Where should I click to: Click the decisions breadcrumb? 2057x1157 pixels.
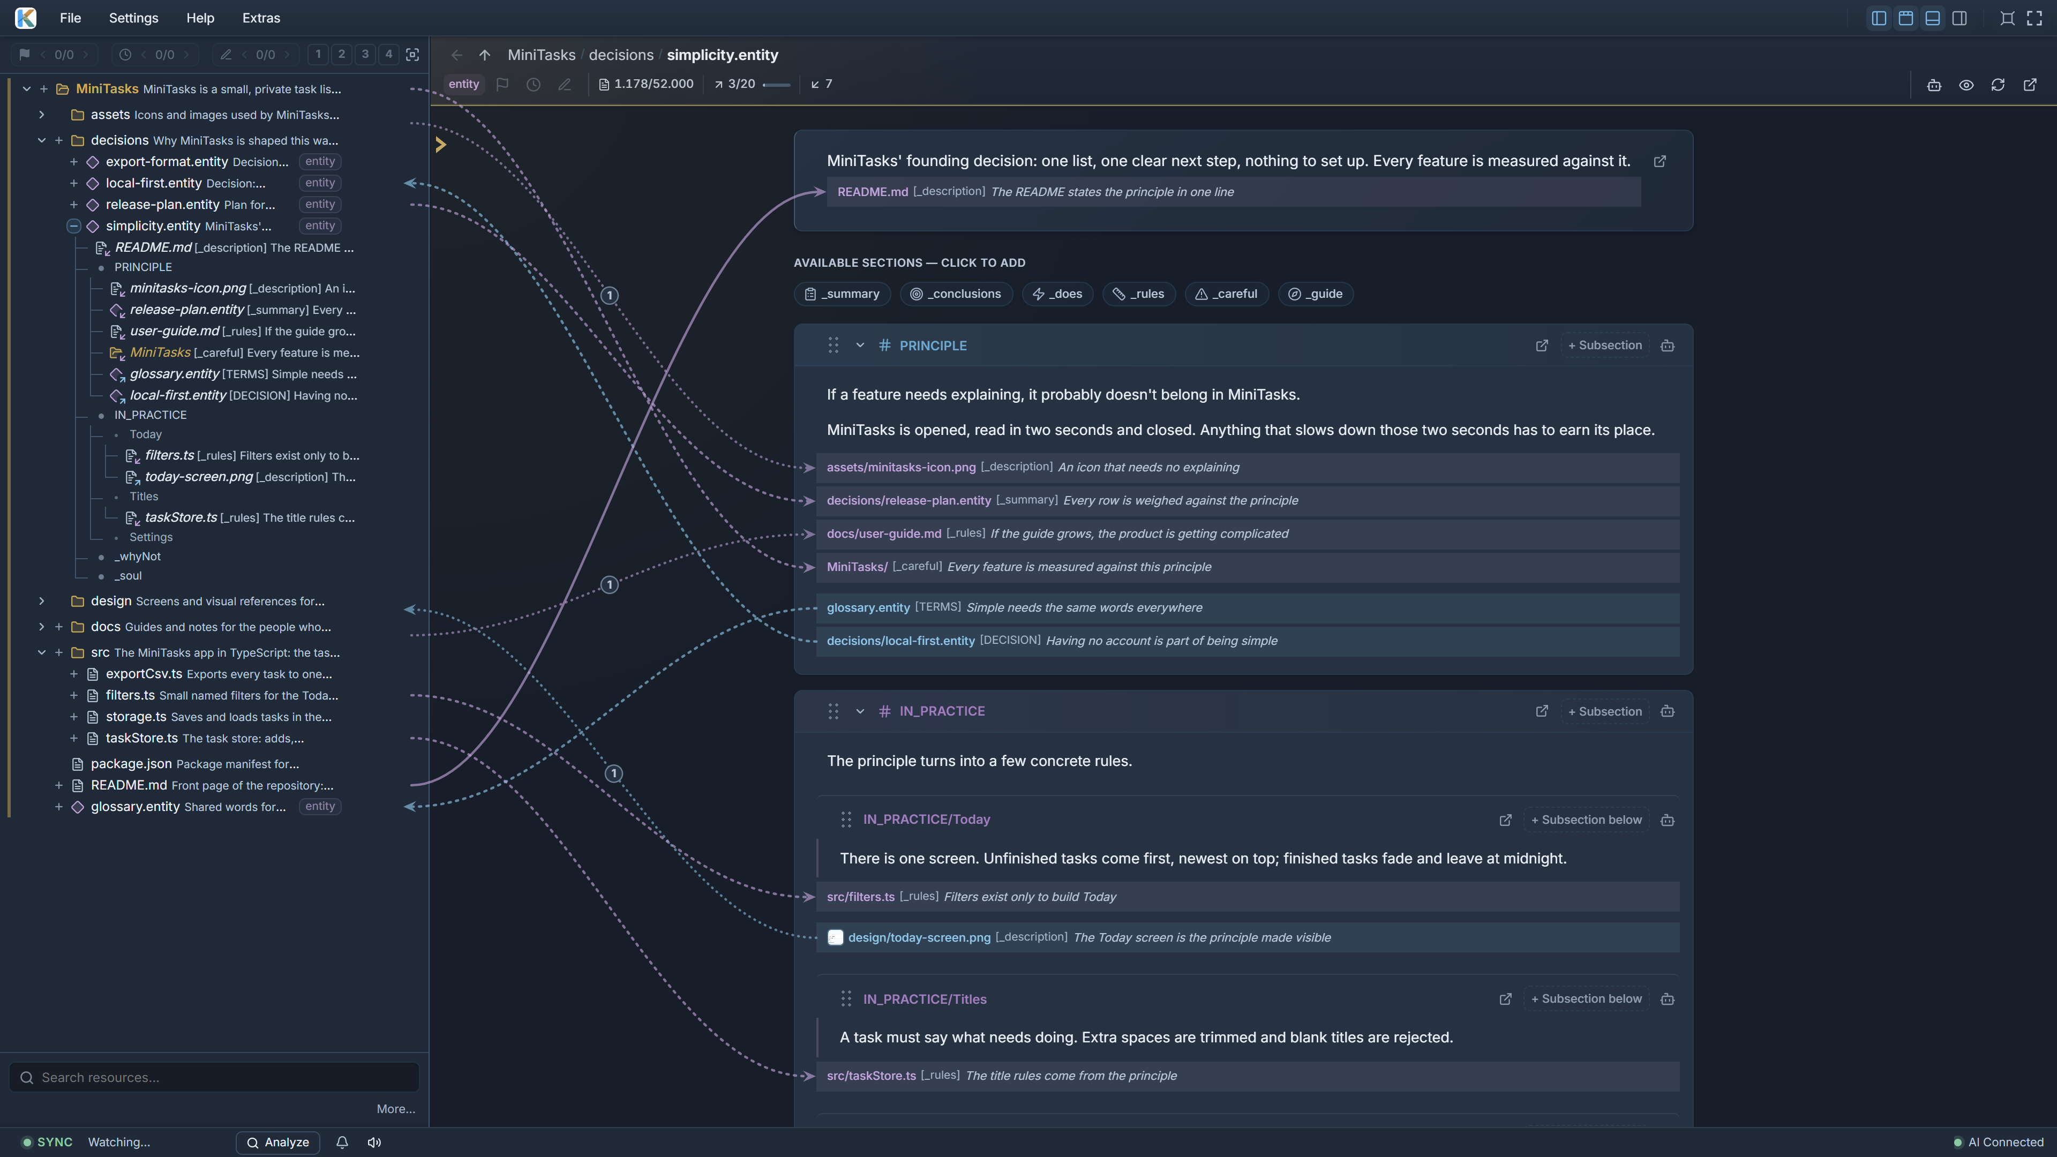[x=621, y=55]
